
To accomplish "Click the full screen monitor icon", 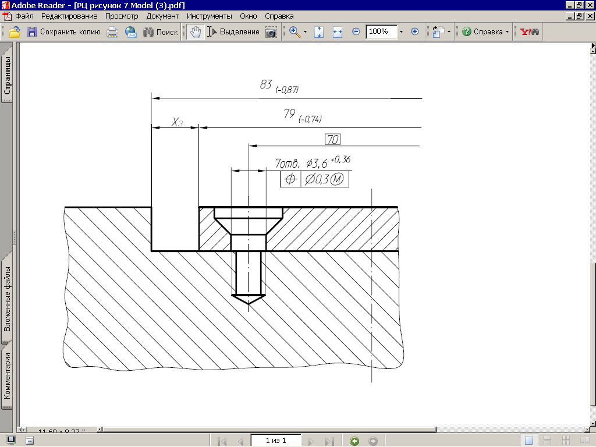I will 11,440.
